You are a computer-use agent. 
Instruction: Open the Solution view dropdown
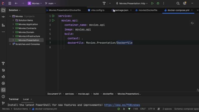click(15, 10)
